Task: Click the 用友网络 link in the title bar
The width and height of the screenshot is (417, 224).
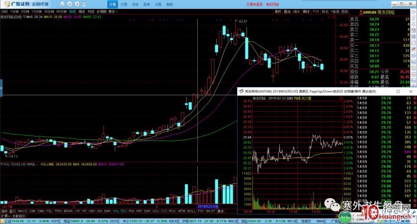Action: [x=272, y=4]
